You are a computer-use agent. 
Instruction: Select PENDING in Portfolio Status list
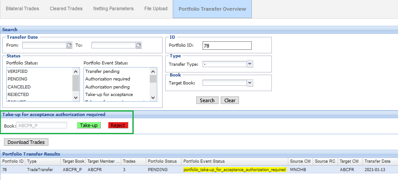pyautogui.click(x=17, y=79)
